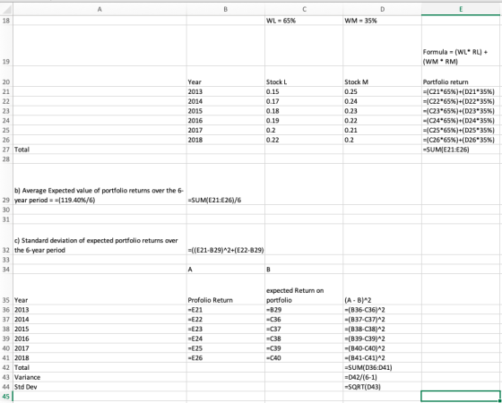Select the =D42/(6-1) variance formula

coord(382,377)
